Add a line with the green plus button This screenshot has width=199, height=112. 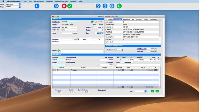click(157, 91)
